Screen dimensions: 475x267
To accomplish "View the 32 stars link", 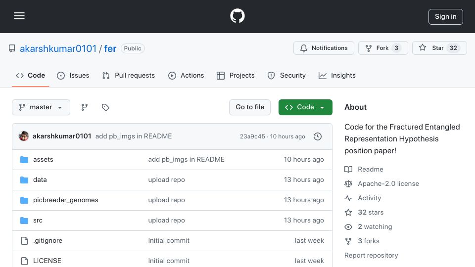I will coord(364,213).
